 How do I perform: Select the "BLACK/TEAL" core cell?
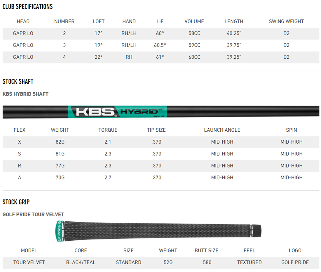[81, 263]
